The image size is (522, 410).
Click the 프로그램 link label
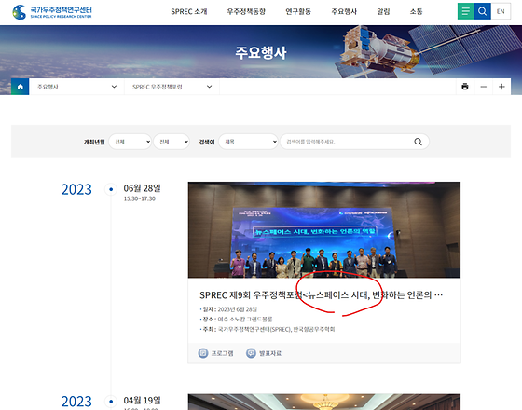[222, 353]
